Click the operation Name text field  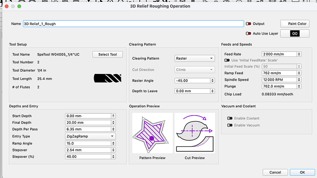click(x=133, y=24)
